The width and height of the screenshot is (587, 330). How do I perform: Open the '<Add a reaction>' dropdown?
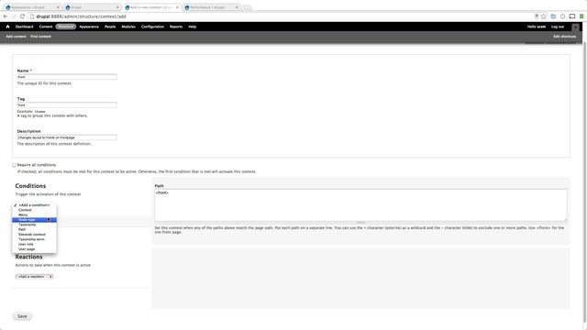34,277
